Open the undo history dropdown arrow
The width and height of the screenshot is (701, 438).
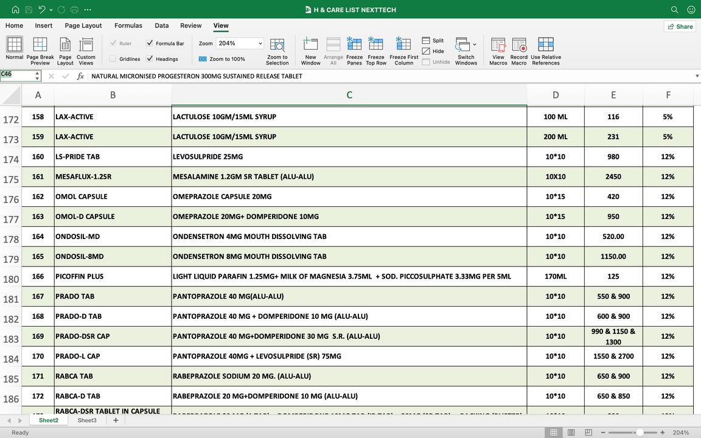51,9
